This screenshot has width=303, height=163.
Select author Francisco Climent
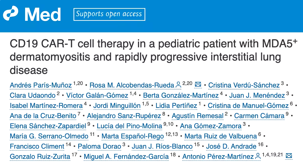point(37,146)
